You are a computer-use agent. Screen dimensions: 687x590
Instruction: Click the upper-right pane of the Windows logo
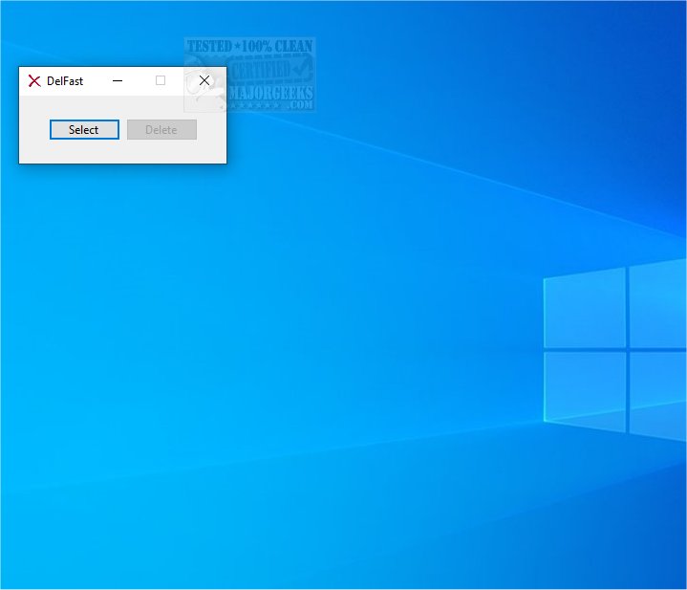(x=657, y=304)
